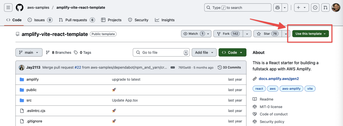Click the src folder icon
The width and height of the screenshot is (343, 126).
click(22, 100)
